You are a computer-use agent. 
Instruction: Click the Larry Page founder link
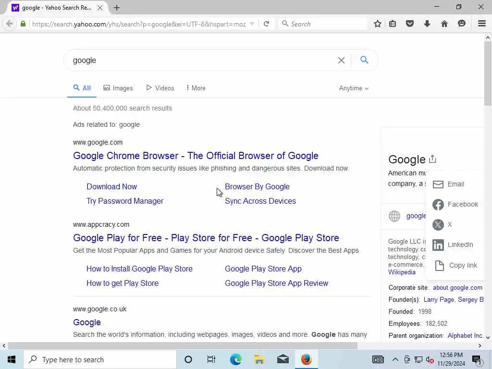click(439, 300)
